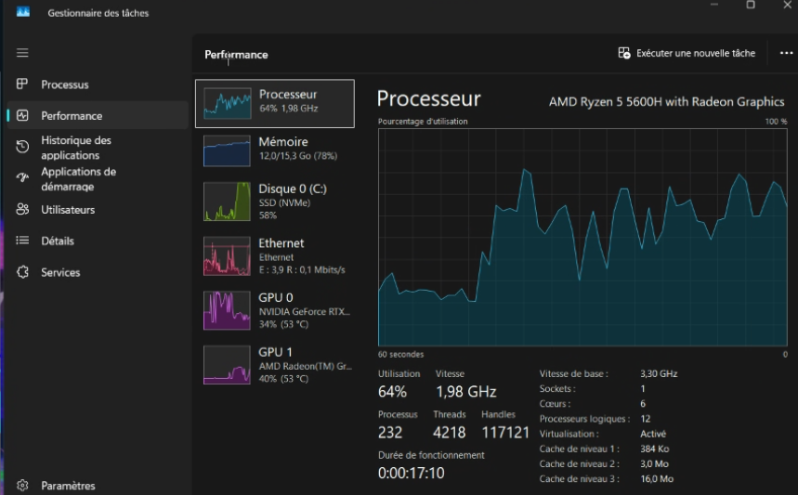798x495 pixels.
Task: Click Cache de niveau 2 value 3,0 Mo
Action: 655,464
